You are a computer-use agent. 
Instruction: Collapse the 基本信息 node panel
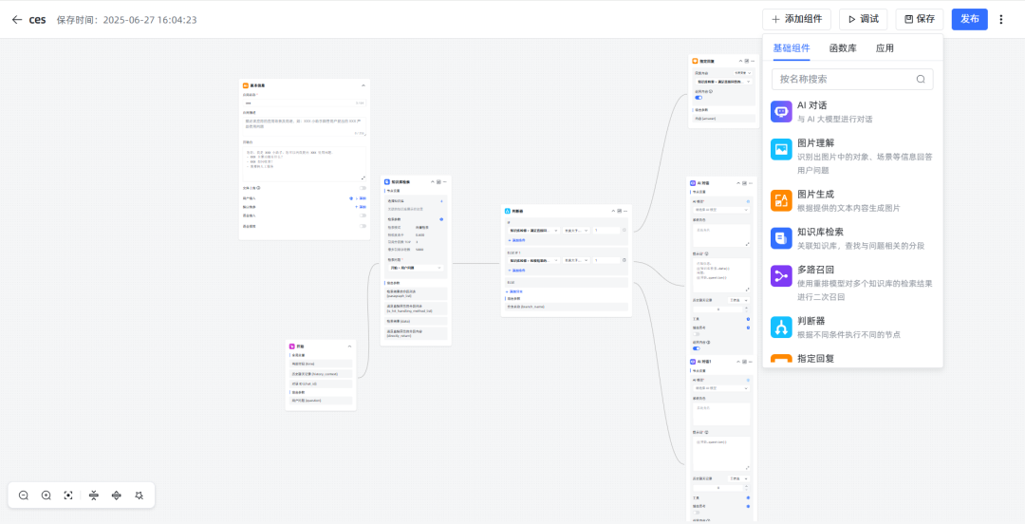click(363, 85)
